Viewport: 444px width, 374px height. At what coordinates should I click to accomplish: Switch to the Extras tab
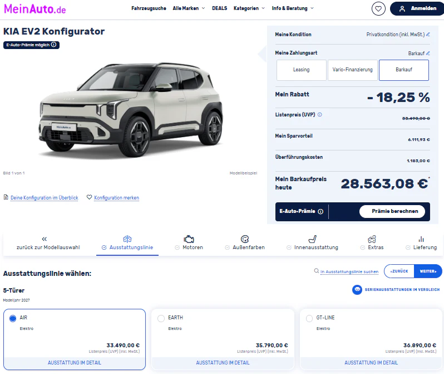click(372, 244)
